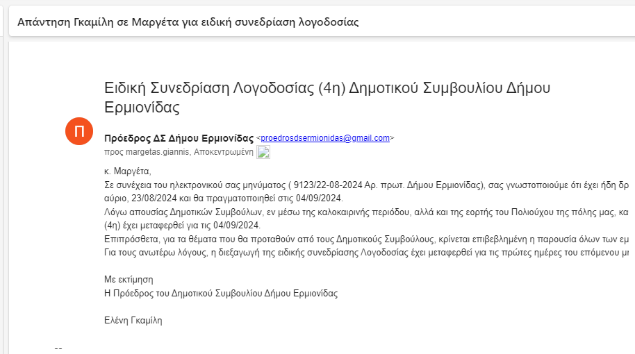This screenshot has height=354, width=635.
Task: Click the page title 'Απάντηση Γκαμίλη σε Μαργέτα'
Action: [x=188, y=22]
